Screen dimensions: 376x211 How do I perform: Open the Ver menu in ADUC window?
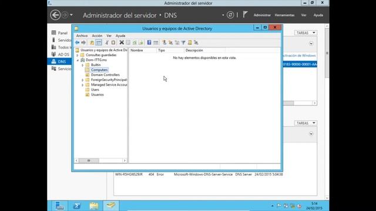coord(109,36)
